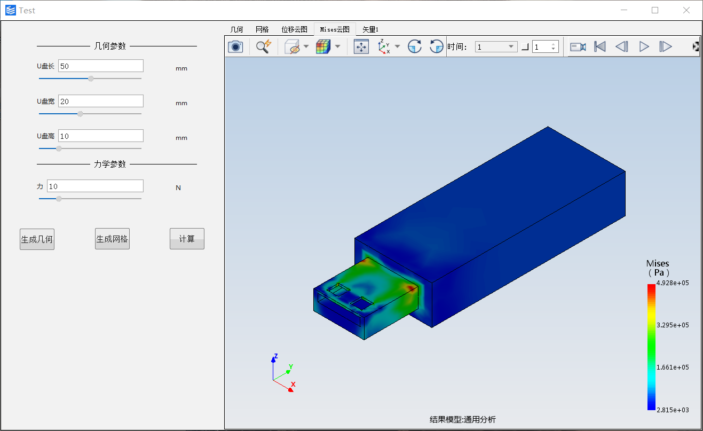Select the Mises云图 tab
Screen dimensions: 703x431
(335, 29)
